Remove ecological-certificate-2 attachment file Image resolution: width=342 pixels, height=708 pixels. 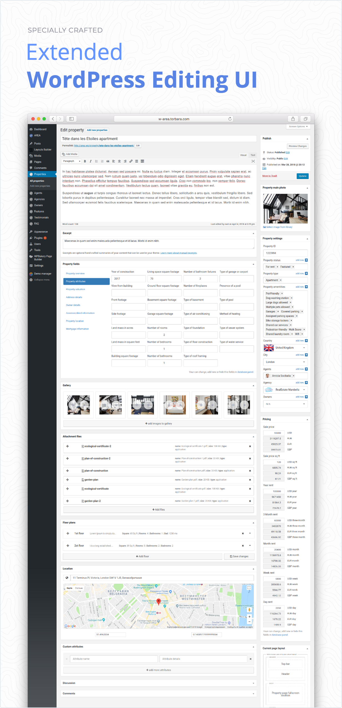pos(250,446)
